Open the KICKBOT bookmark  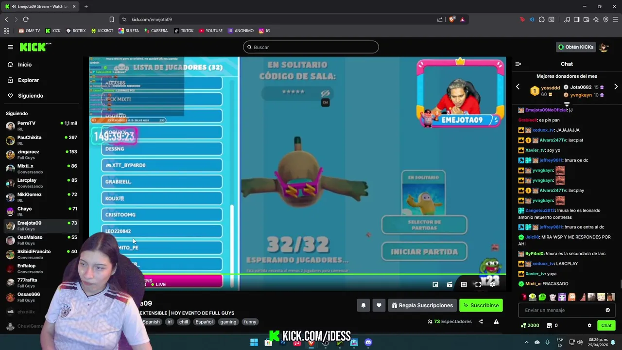tap(102, 31)
